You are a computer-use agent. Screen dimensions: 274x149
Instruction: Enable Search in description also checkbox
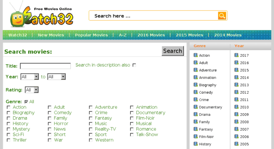tap(134, 65)
